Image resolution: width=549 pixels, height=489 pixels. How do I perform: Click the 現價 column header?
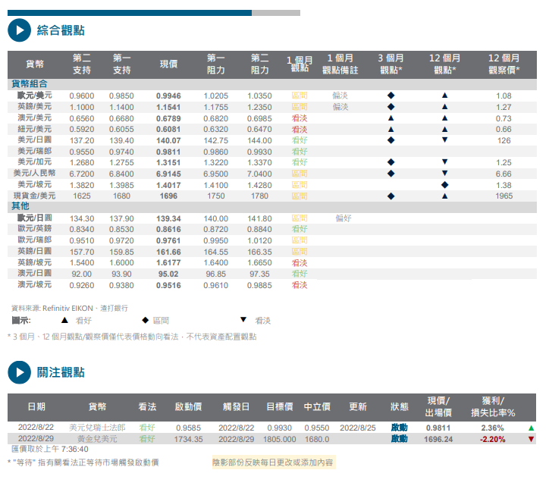[x=168, y=64]
